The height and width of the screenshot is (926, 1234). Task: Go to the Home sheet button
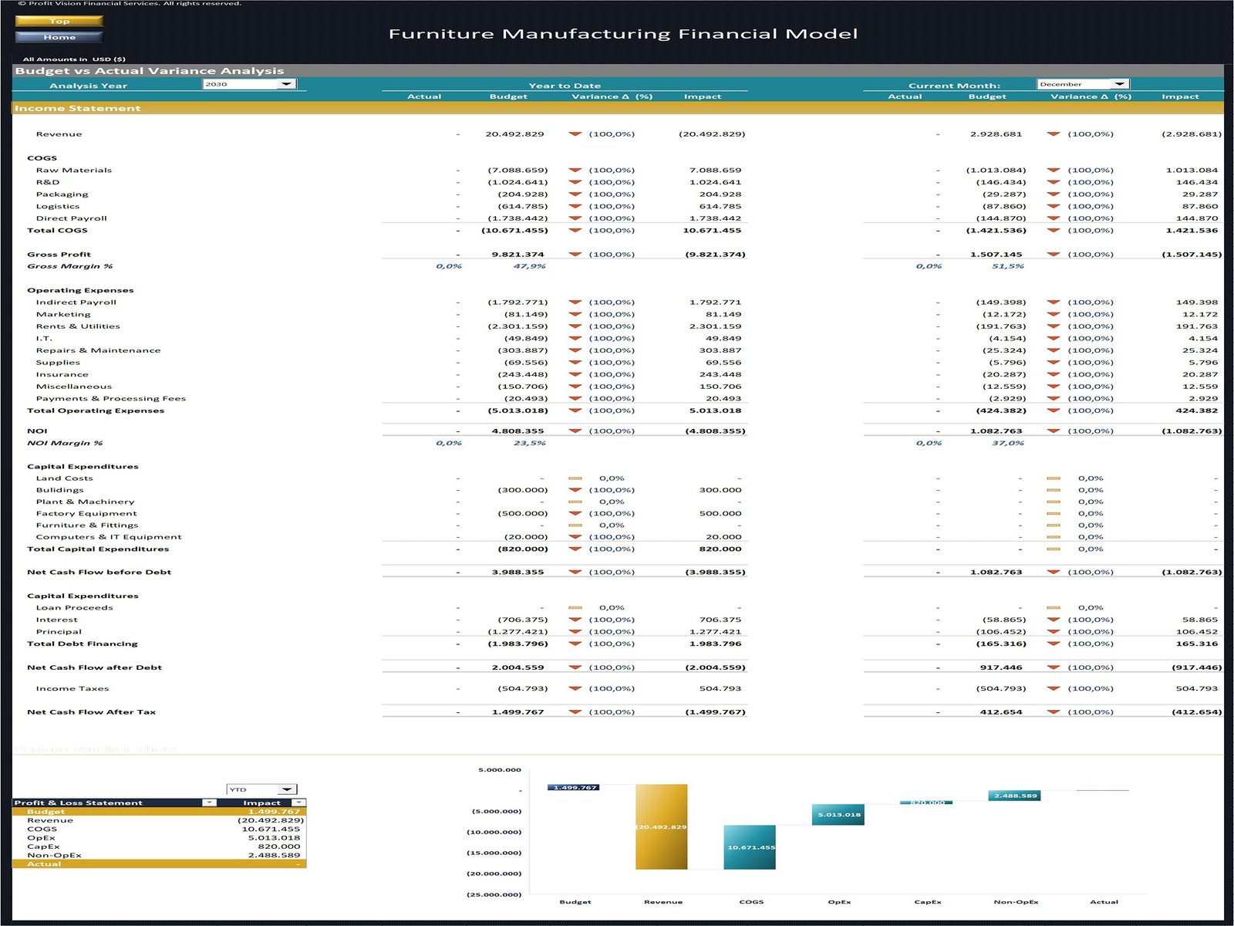click(59, 37)
